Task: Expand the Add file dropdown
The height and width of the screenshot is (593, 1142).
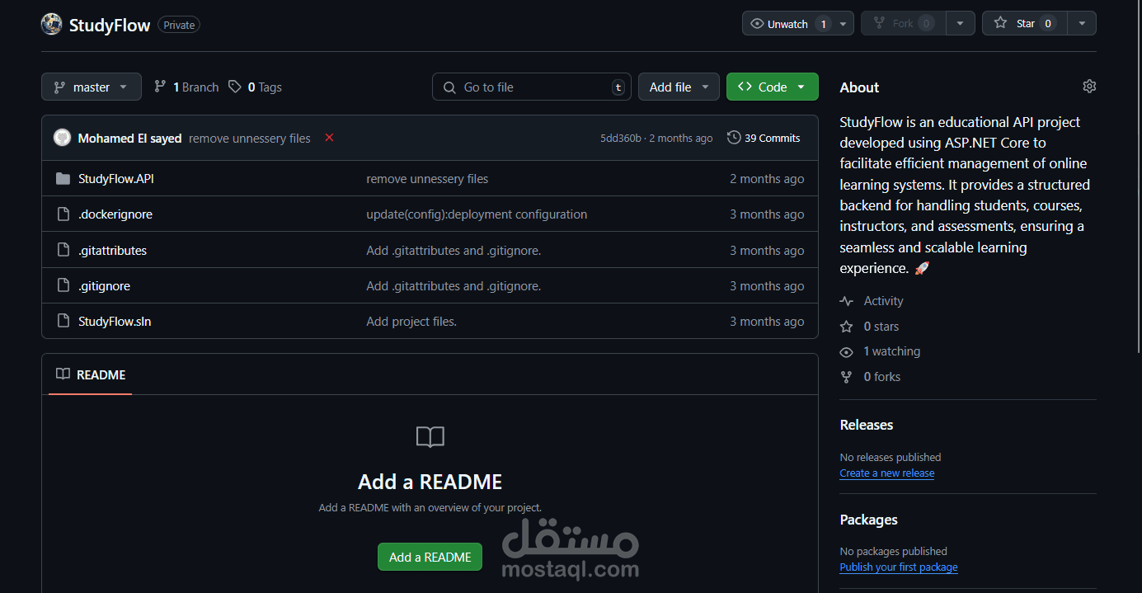Action: tap(679, 87)
